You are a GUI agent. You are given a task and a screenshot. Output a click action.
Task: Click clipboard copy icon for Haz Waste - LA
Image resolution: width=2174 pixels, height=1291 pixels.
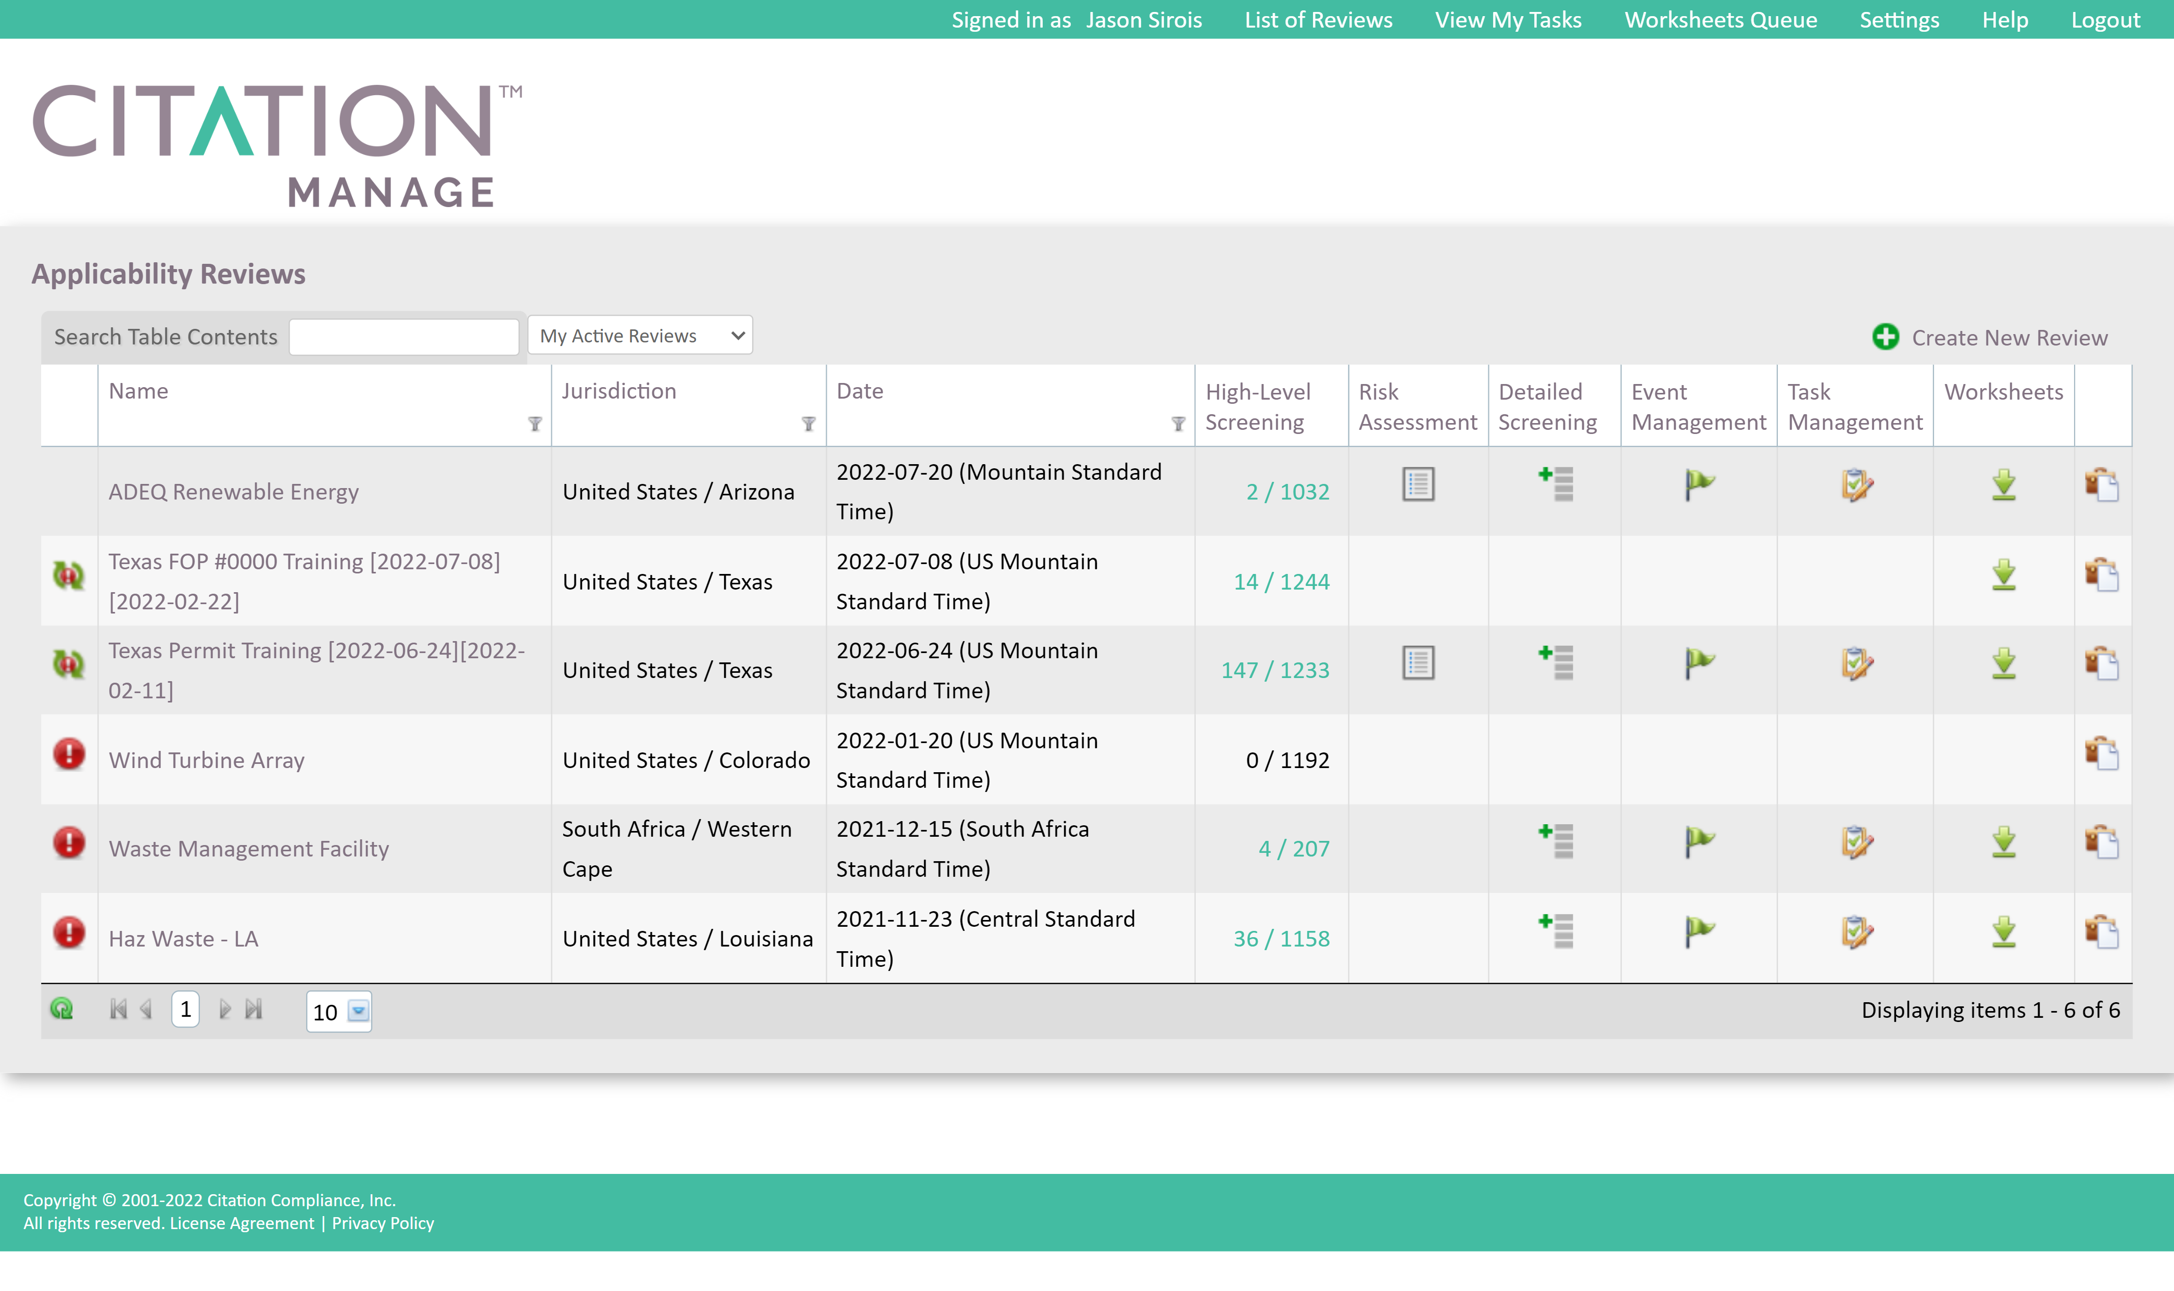point(2102,932)
